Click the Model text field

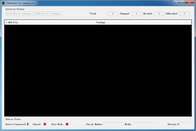point(144,125)
